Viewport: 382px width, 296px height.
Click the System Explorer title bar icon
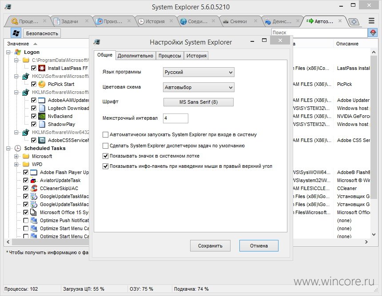(x=8, y=7)
